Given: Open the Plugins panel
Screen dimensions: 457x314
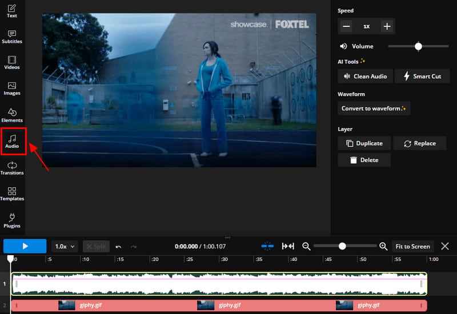Looking at the screenshot, I should (x=12, y=220).
